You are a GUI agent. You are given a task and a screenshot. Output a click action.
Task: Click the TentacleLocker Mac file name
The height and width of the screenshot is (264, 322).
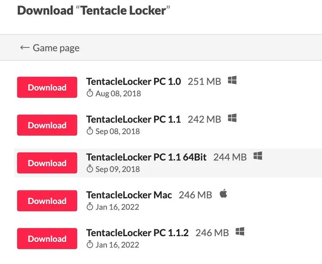[x=129, y=195]
